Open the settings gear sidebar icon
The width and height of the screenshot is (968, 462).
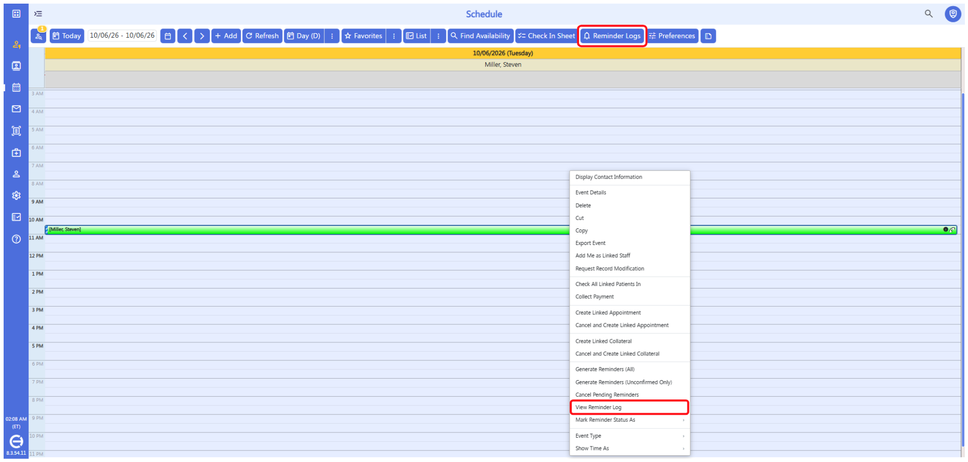[16, 195]
